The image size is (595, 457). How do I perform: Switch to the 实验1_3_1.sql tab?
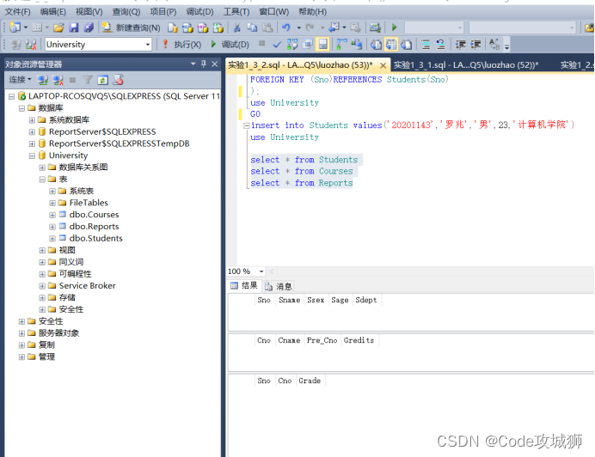(466, 64)
